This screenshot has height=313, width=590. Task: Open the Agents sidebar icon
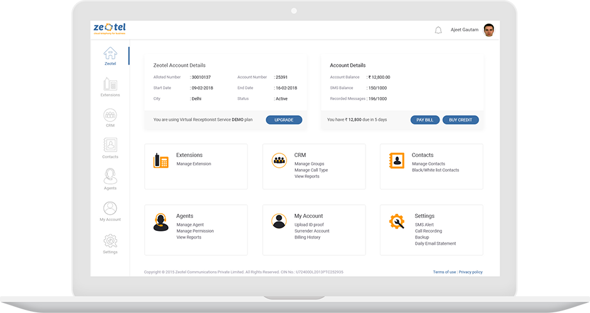110,177
